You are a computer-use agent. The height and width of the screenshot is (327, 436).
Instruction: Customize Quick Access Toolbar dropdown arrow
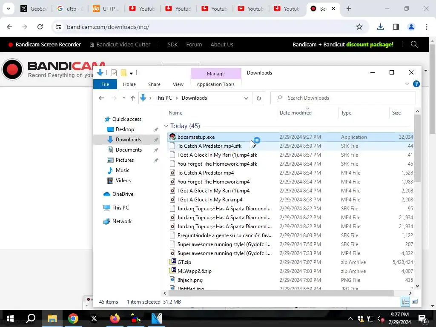[131, 73]
